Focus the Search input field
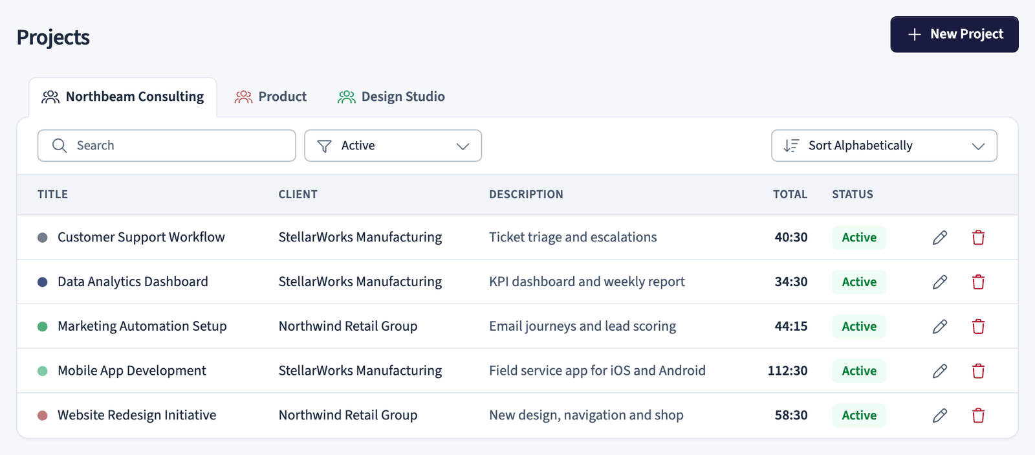The height and width of the screenshot is (455, 1035). point(167,146)
